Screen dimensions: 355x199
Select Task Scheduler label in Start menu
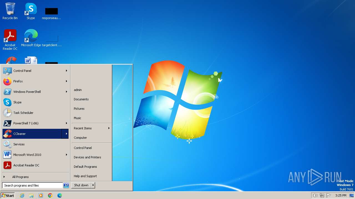[x=23, y=113]
